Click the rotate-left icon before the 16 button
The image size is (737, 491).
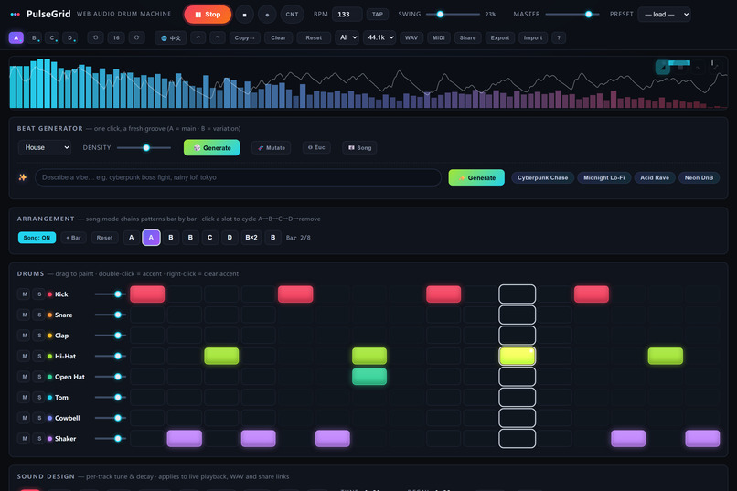pyautogui.click(x=95, y=37)
